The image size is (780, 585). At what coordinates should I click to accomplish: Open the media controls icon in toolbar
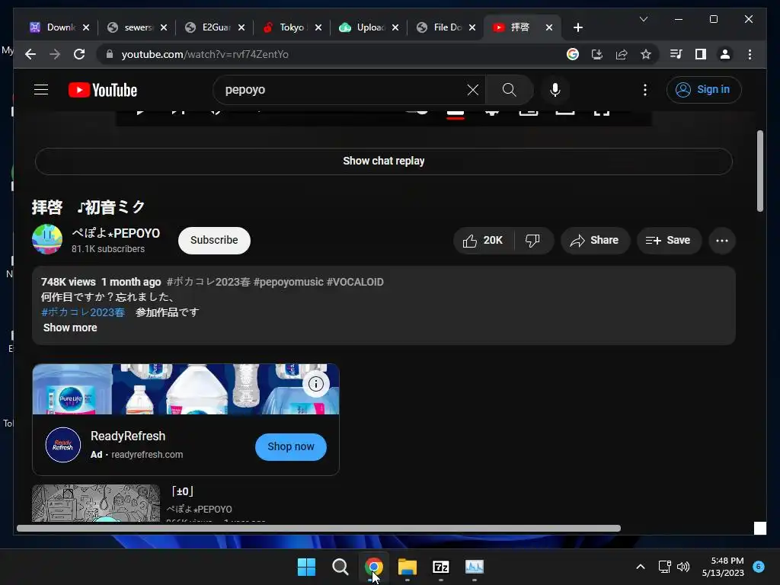676,54
